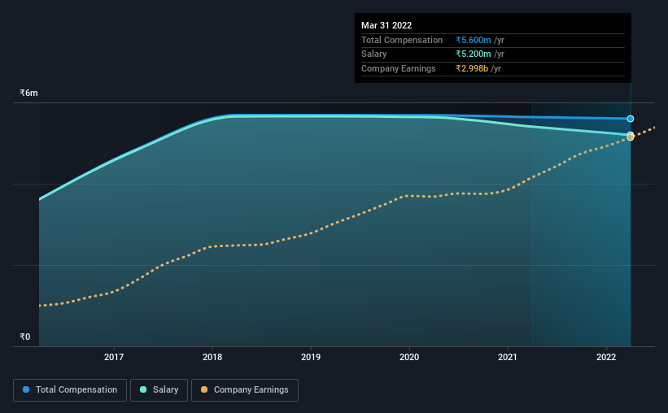Click the 2022 x-axis label
The height and width of the screenshot is (413, 668).
pos(606,357)
